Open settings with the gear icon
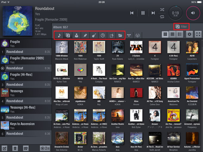The width and height of the screenshot is (203, 152). (189, 34)
